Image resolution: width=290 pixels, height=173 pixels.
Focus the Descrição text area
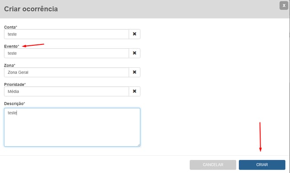72,127
